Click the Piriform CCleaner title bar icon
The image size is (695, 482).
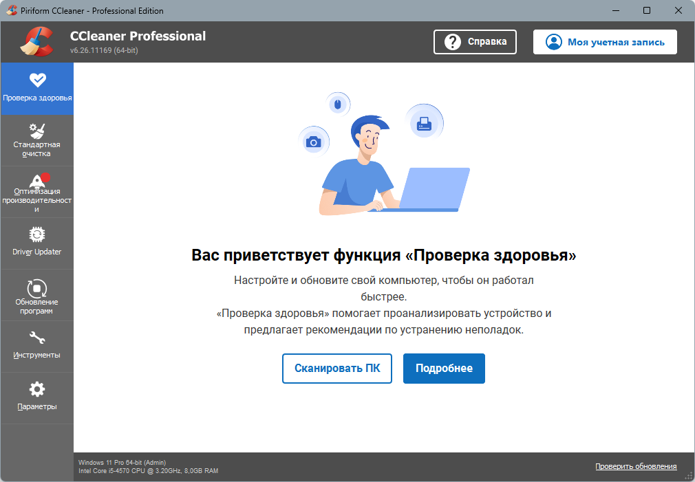click(x=12, y=10)
